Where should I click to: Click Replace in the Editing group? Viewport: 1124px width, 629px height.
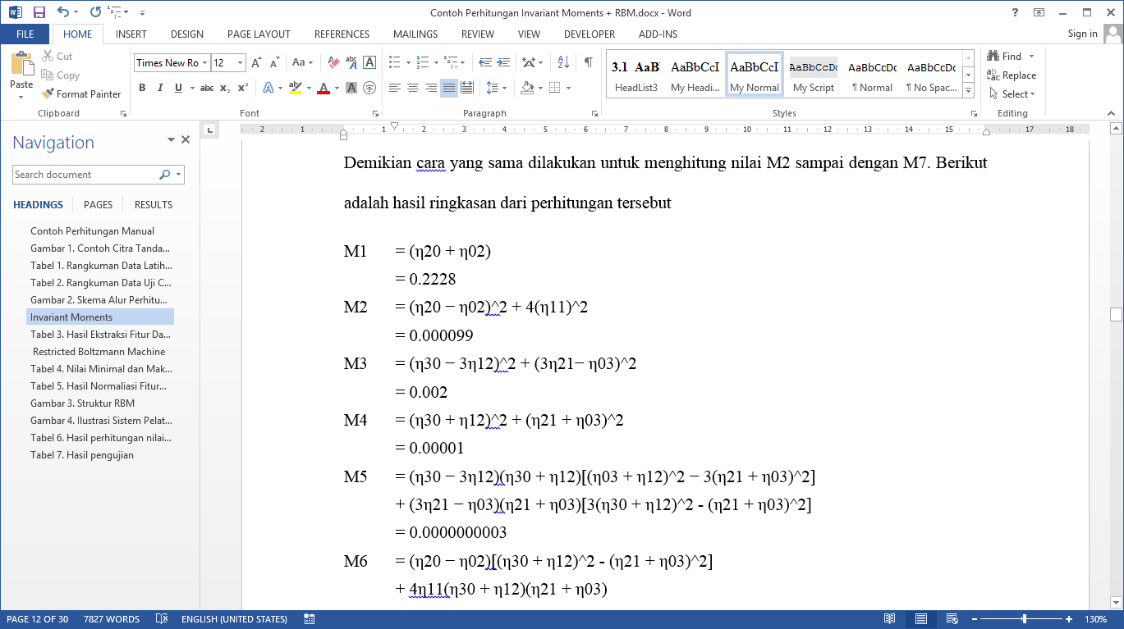(x=1012, y=75)
